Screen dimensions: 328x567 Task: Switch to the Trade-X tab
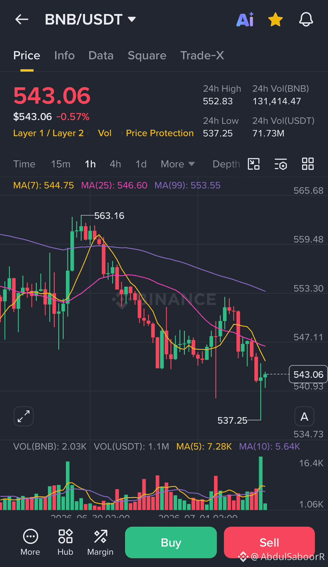202,56
